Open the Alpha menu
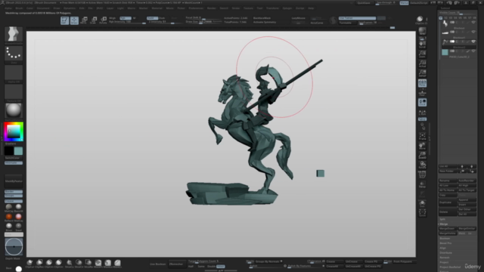 (x=8, y=8)
